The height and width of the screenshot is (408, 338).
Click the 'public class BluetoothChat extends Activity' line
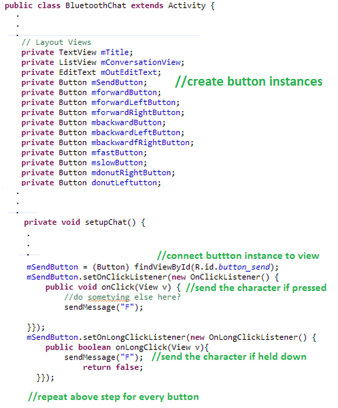[109, 5]
